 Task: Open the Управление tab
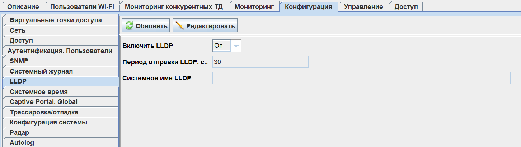tap(363, 7)
